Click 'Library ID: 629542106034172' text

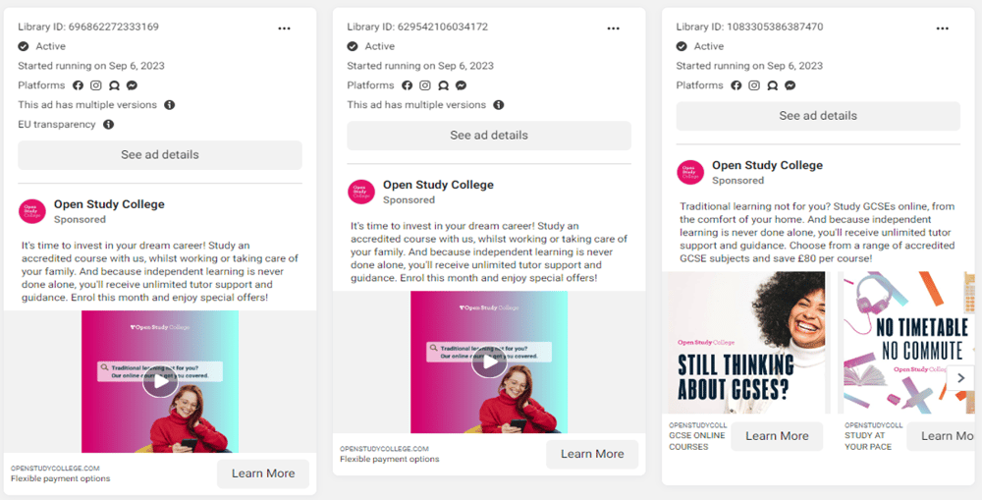tap(417, 27)
